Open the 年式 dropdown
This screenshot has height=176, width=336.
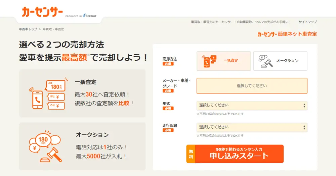[x=252, y=106]
